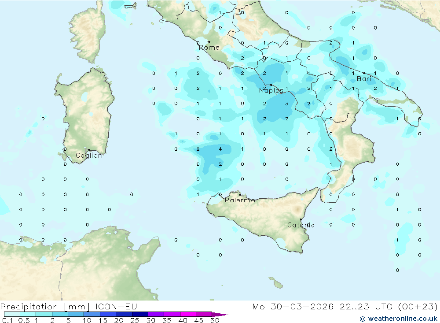The width and height of the screenshot is (440, 323).
Task: Pick the legend swatch between 10 and 15
Action: click(92, 314)
